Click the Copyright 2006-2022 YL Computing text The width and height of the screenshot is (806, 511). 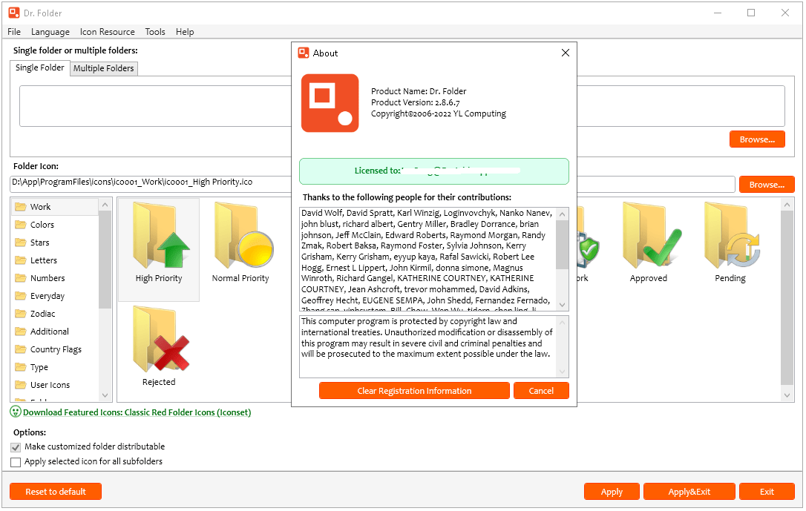point(439,114)
